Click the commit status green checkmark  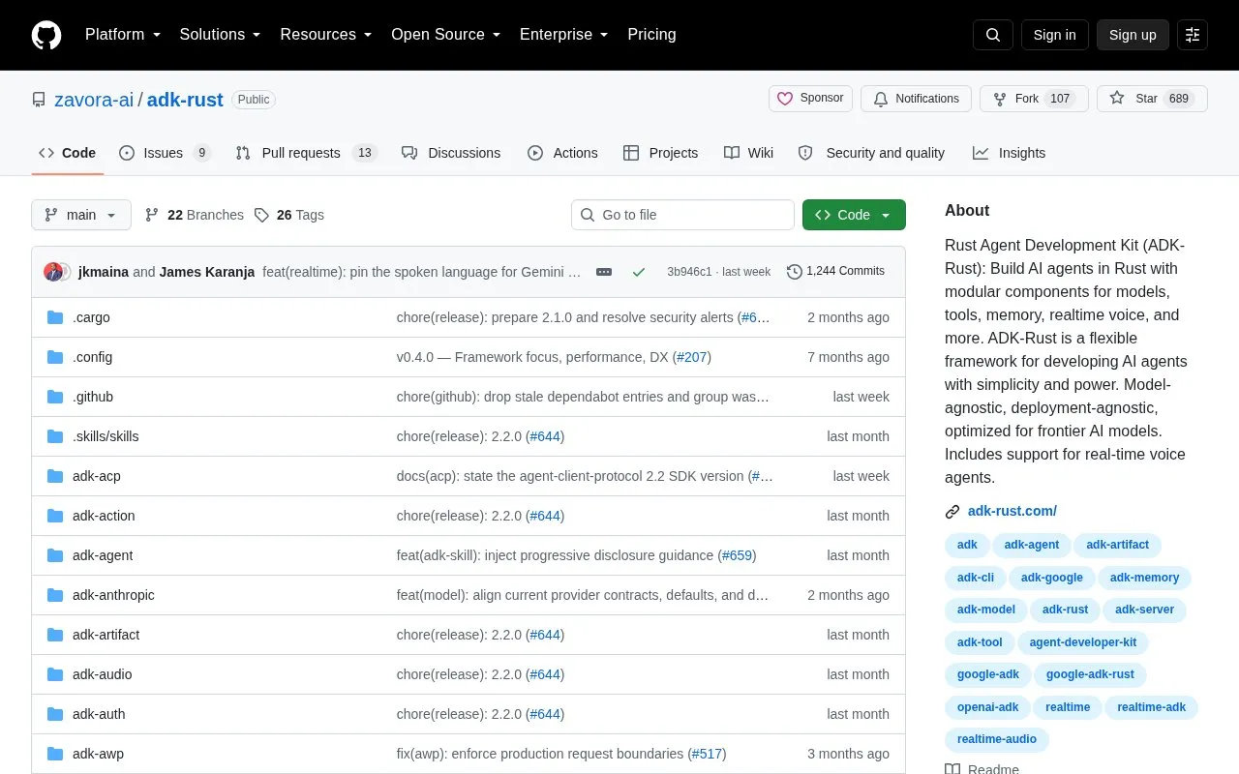[x=639, y=272]
